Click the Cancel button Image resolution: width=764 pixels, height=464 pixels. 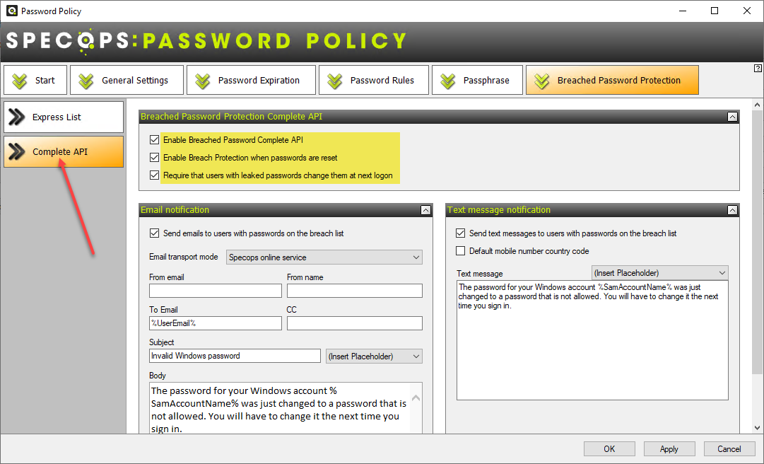click(x=729, y=449)
